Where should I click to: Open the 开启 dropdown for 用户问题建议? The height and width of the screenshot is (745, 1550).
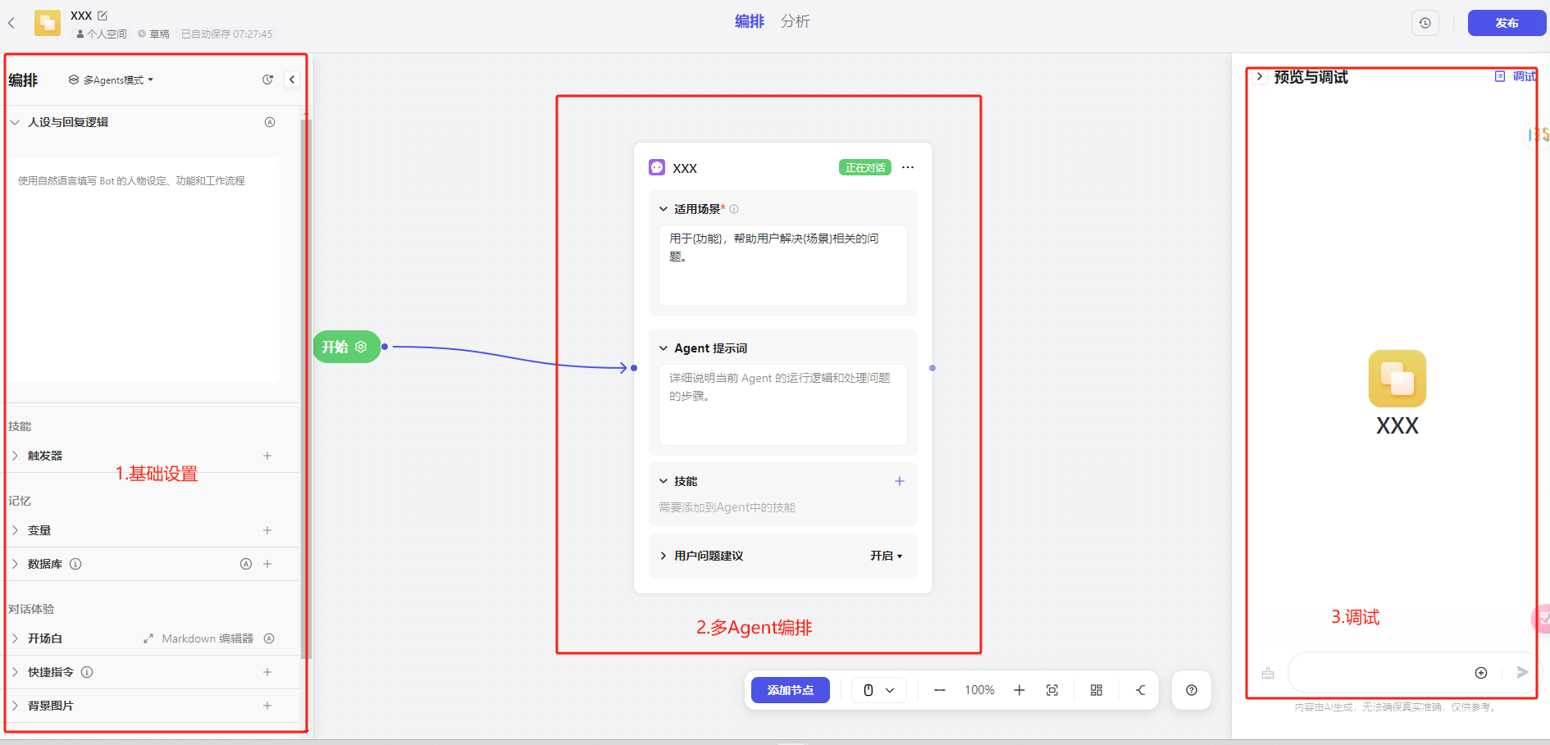click(887, 556)
